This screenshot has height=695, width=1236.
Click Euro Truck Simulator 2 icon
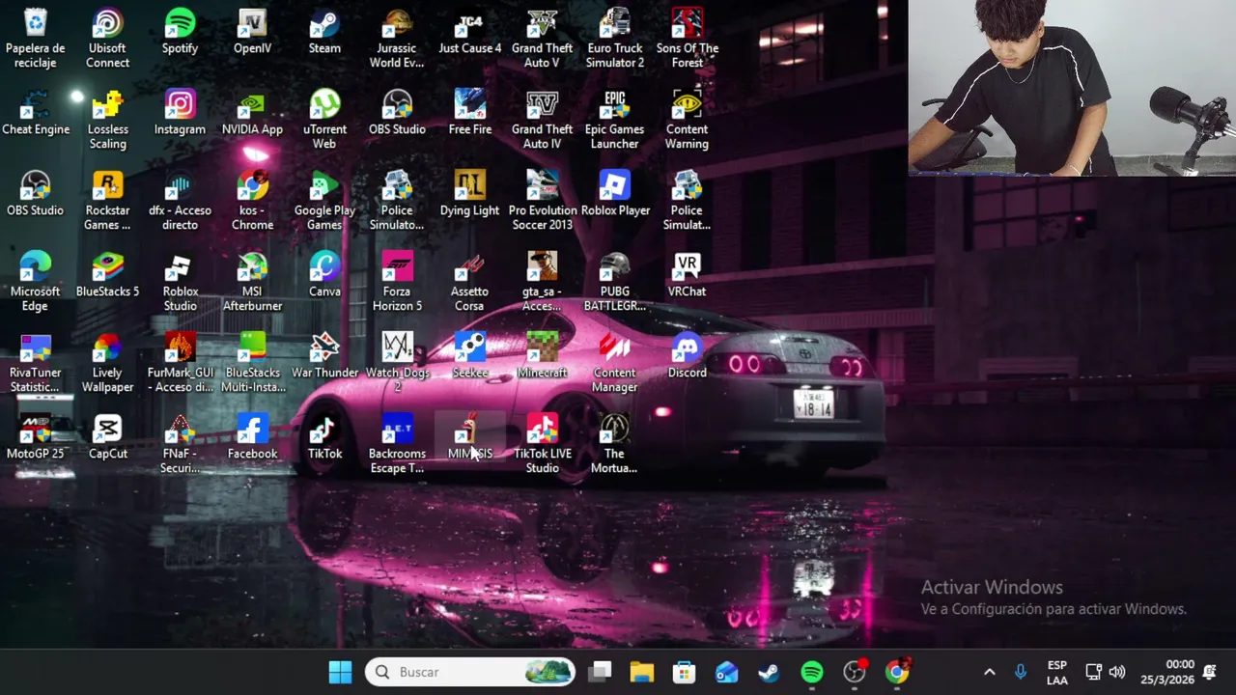[615, 39]
